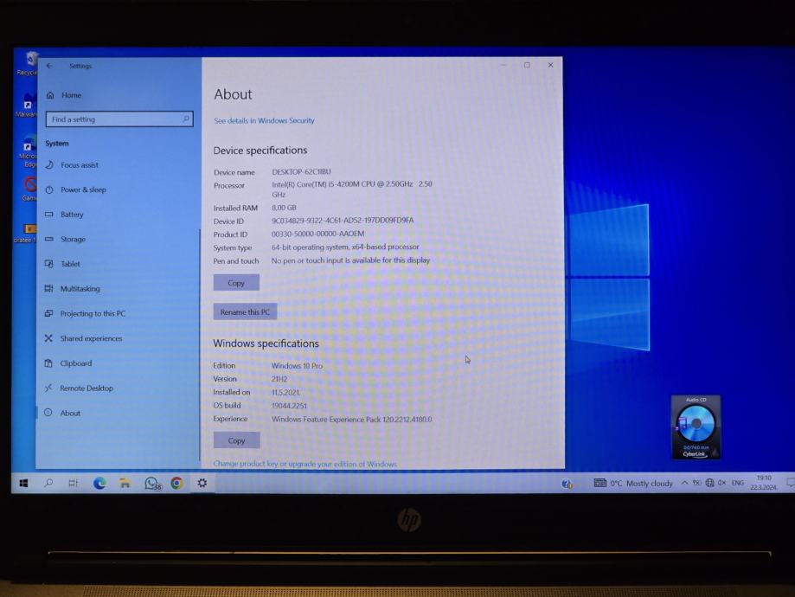Open Projecting to this PC
Viewport: 795px width, 597px height.
pos(93,313)
